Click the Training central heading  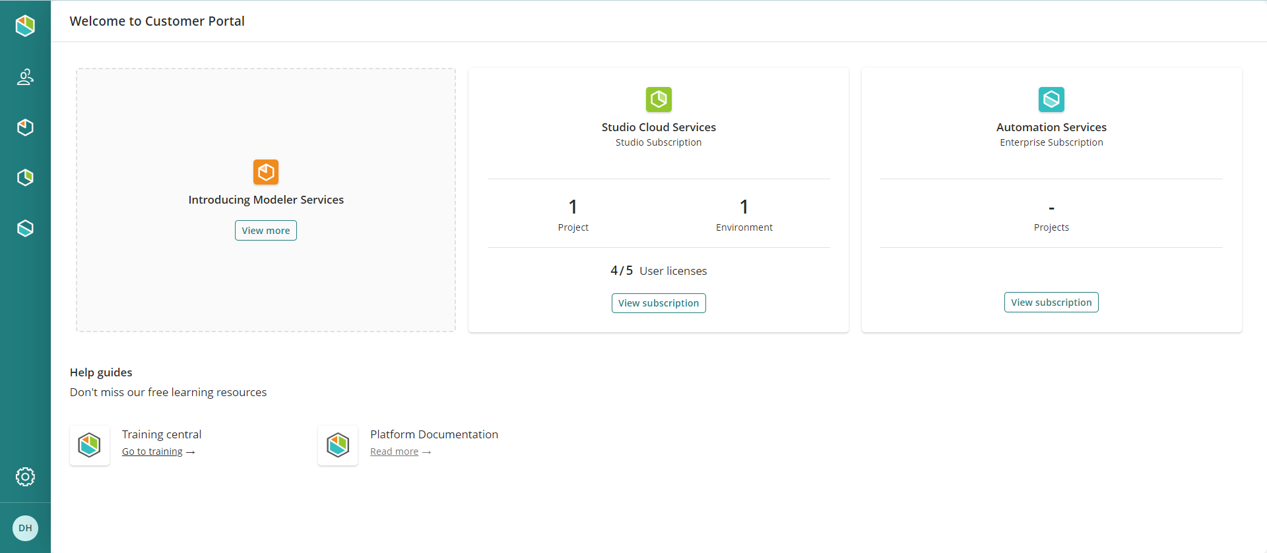tap(162, 434)
